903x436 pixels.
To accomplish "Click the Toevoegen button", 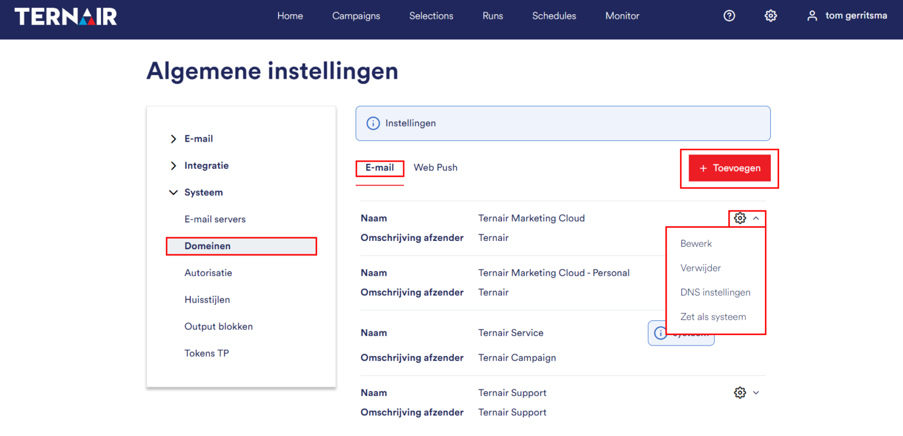I will click(x=729, y=169).
